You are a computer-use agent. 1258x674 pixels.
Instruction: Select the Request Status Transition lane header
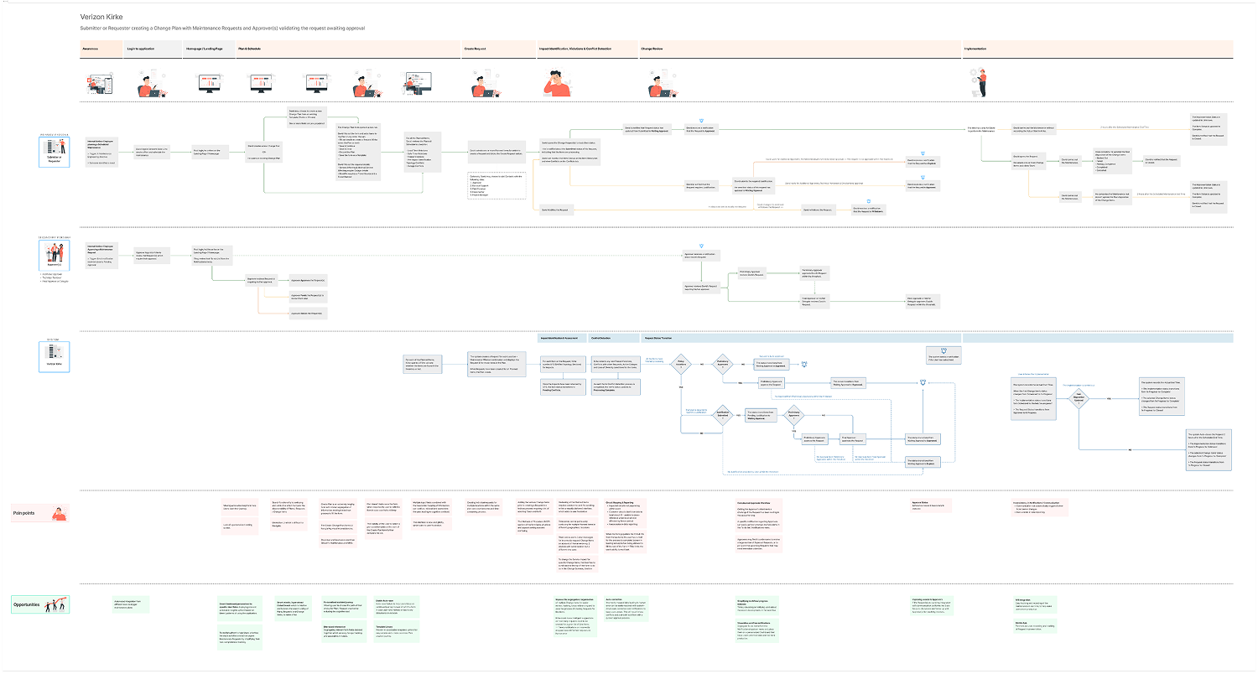[x=800, y=339]
